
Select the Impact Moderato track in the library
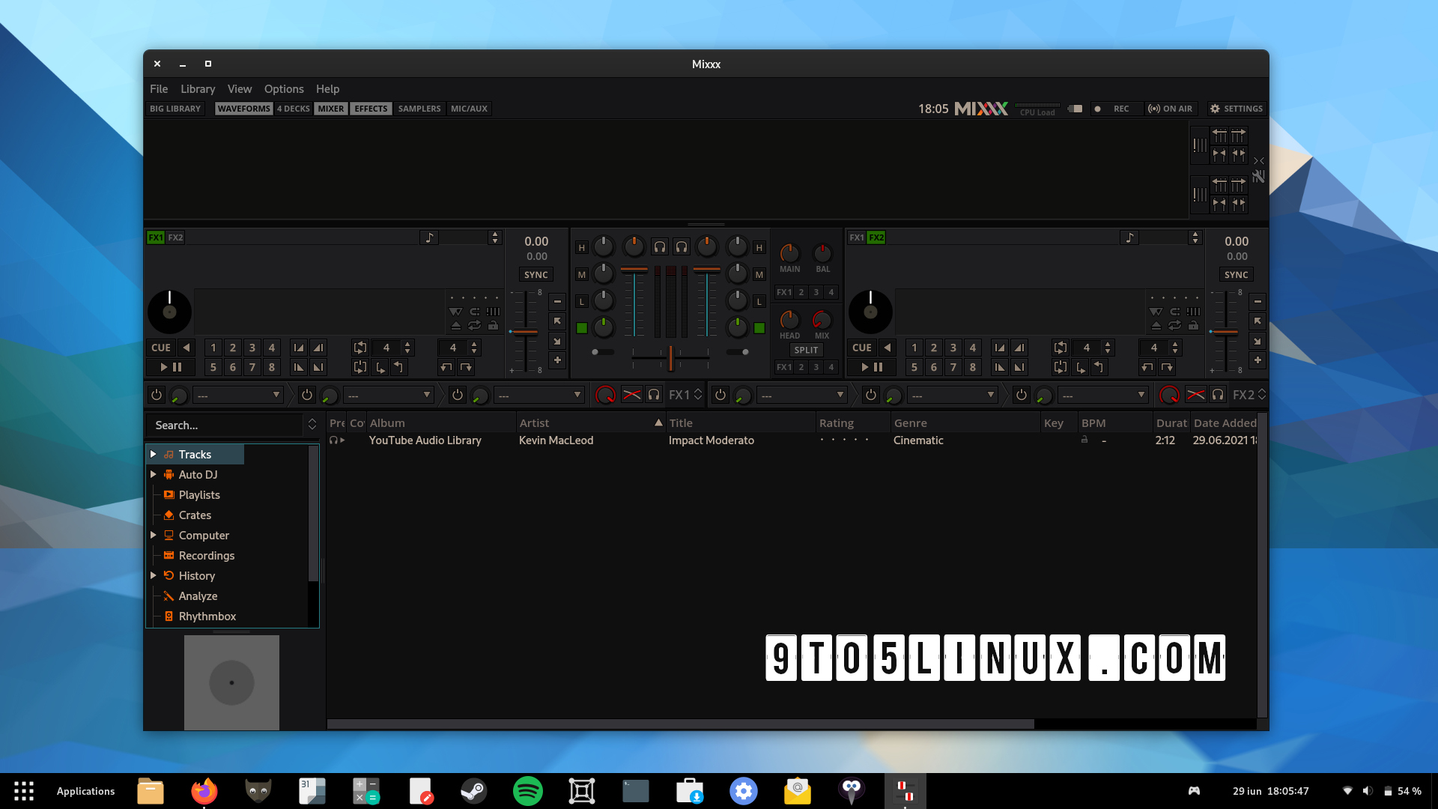point(711,440)
